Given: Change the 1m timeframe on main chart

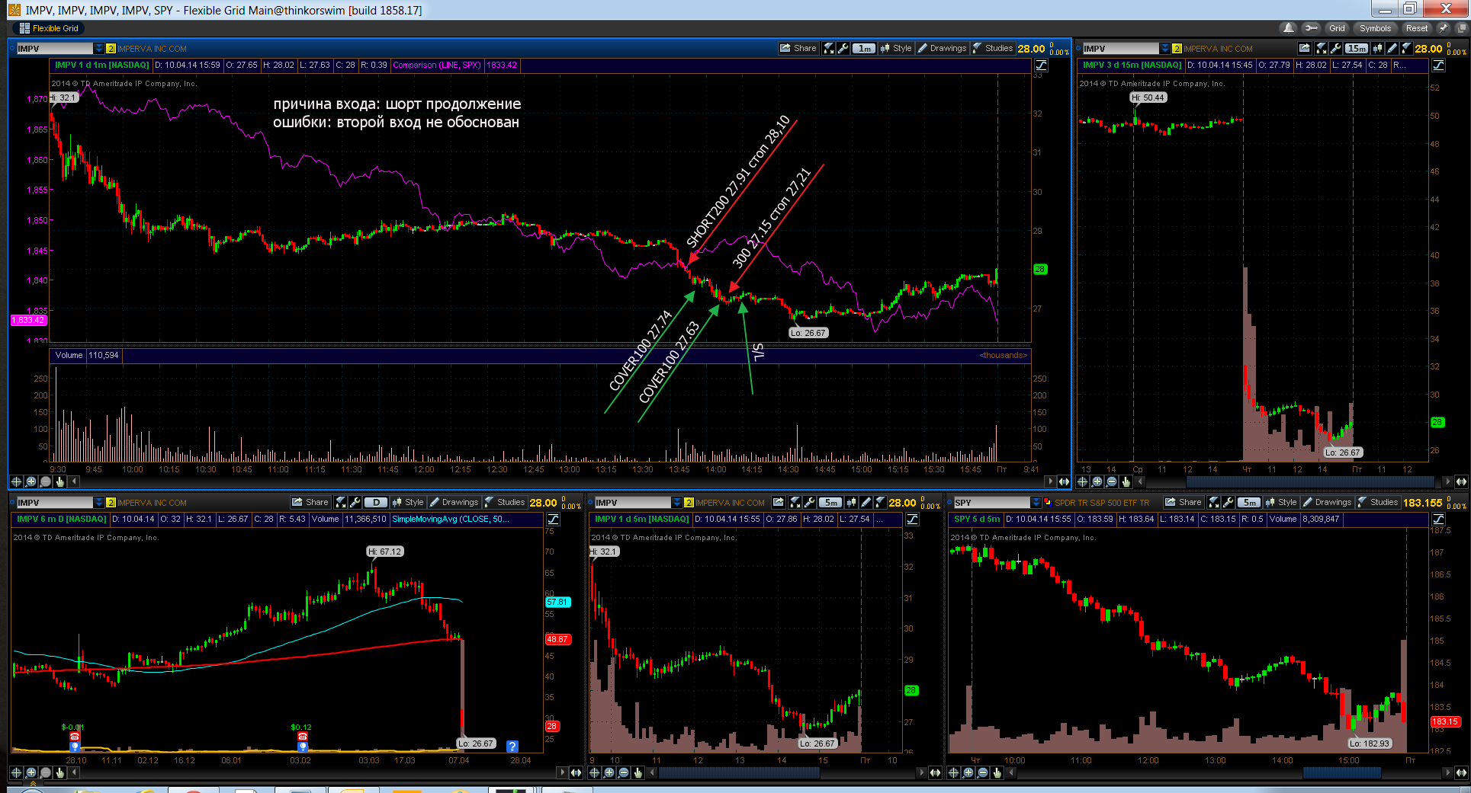Looking at the screenshot, I should pyautogui.click(x=864, y=48).
